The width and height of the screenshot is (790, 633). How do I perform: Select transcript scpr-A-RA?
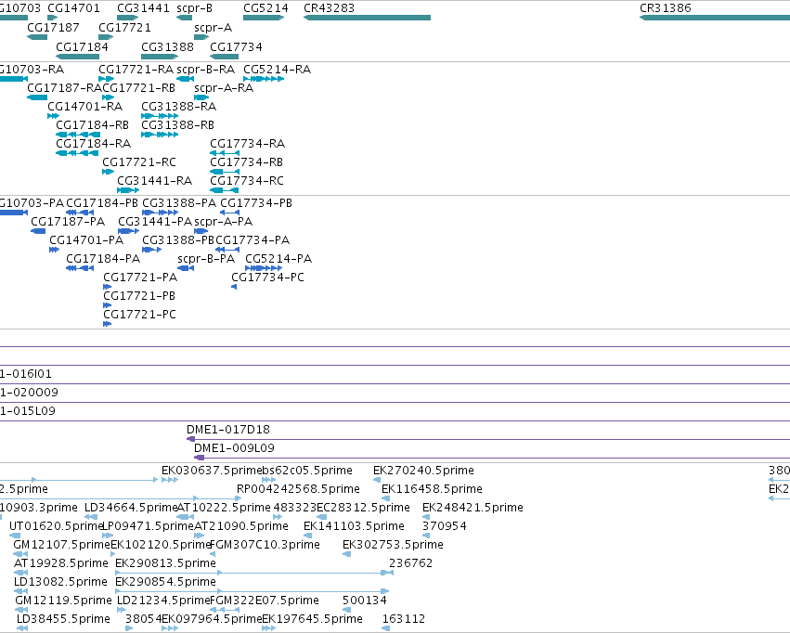coord(224,87)
